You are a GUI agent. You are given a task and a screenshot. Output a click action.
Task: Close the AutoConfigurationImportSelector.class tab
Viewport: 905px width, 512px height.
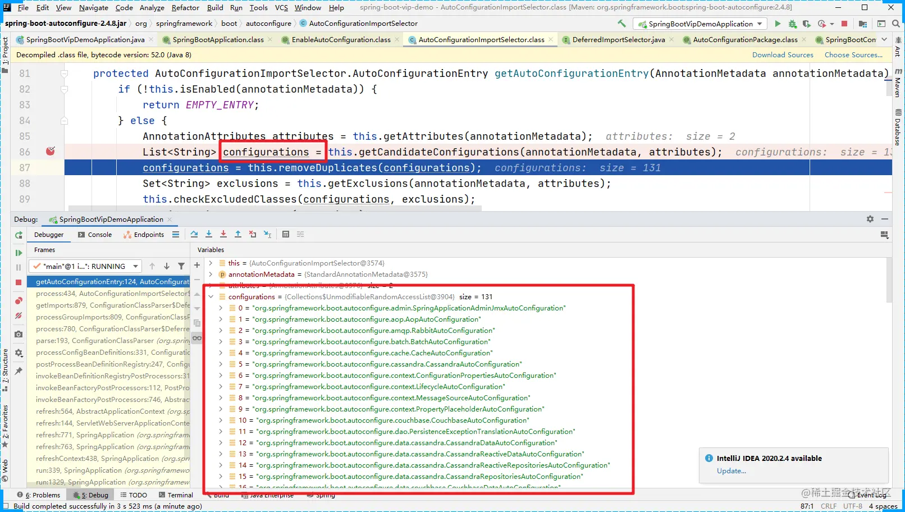click(551, 39)
